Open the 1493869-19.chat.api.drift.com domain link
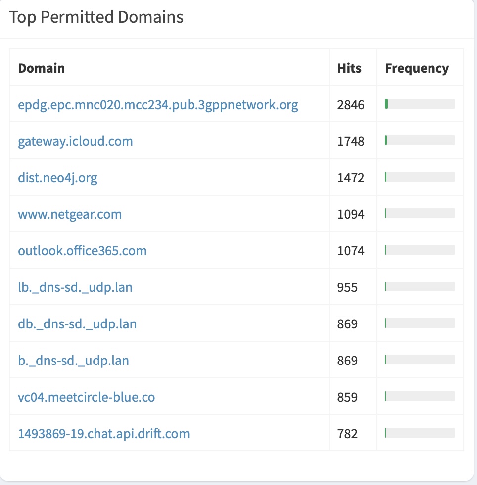The width and height of the screenshot is (477, 485). point(104,433)
